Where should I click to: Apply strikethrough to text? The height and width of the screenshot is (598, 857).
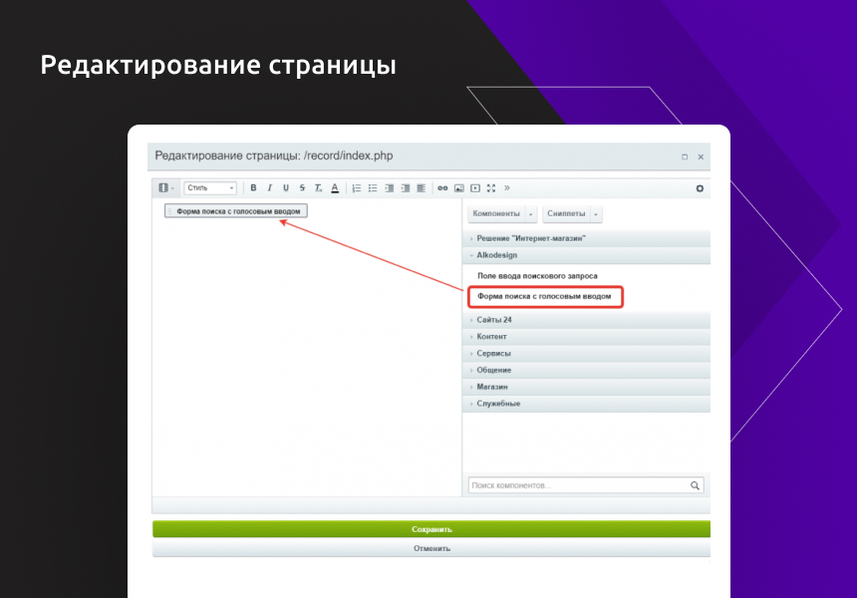tap(301, 187)
